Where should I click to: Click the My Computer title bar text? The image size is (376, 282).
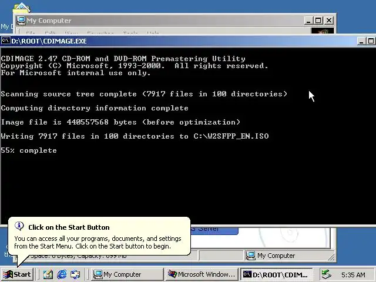tap(49, 21)
